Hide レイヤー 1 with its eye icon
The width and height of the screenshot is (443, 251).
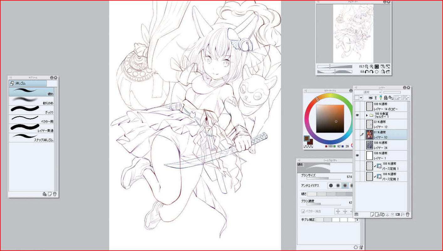(357, 155)
